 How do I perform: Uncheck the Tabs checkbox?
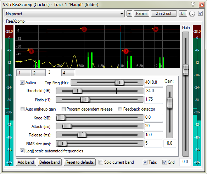pyautogui.click(x=145, y=162)
